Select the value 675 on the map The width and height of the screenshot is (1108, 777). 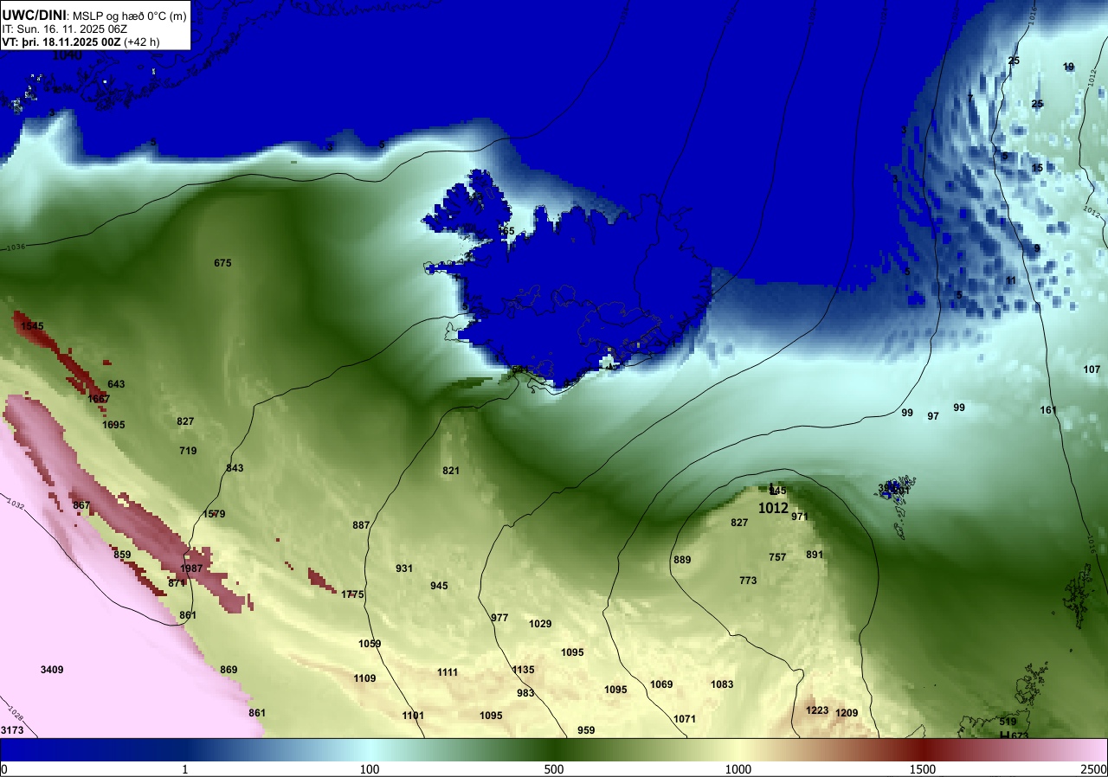[x=222, y=263]
